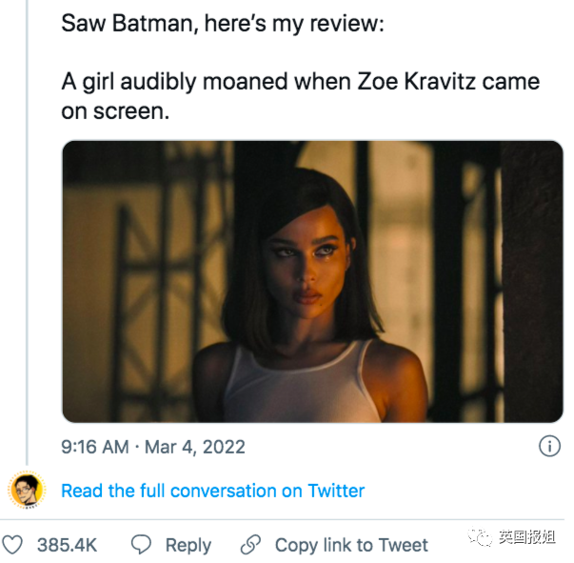Click the 英国报姐 watermark text

coord(526,538)
